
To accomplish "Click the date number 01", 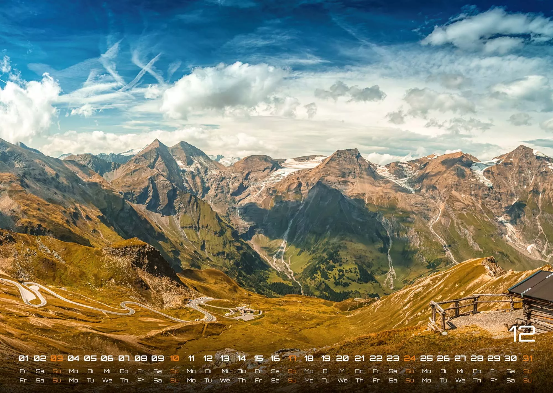I will 24,358.
